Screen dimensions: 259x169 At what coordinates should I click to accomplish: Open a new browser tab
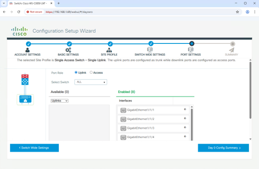pyautogui.click(x=59, y=3)
